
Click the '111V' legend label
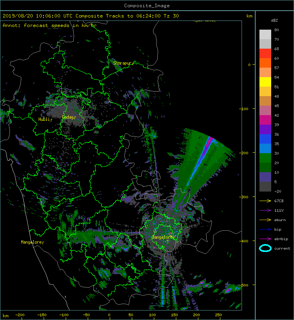(279, 211)
